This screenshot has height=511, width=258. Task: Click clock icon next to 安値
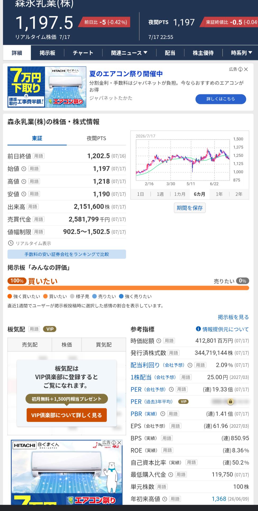[x=24, y=194]
